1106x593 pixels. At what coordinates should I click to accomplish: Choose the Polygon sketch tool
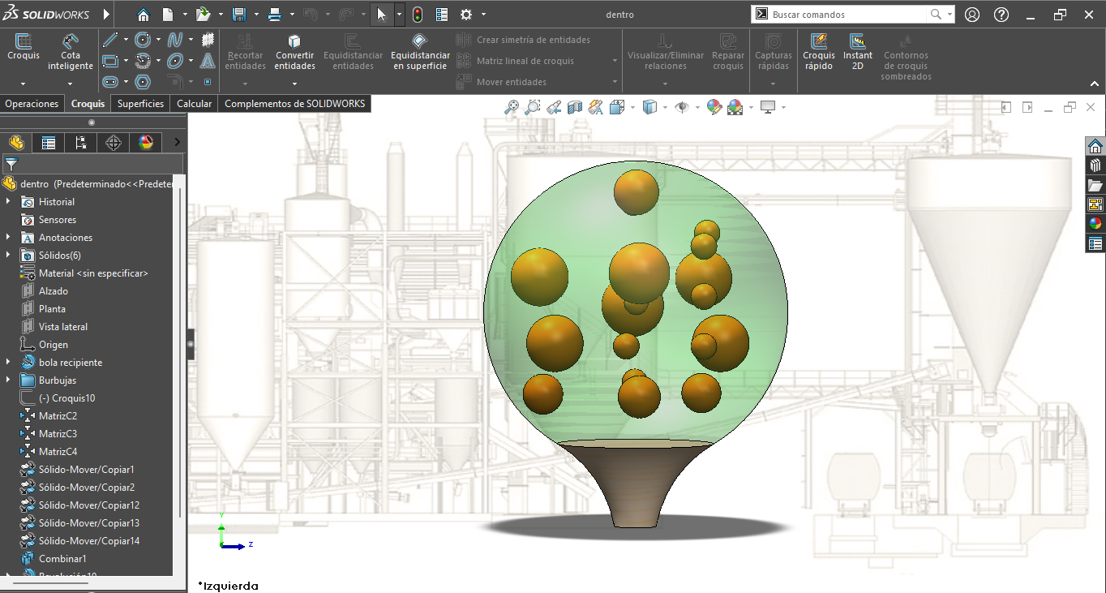tap(143, 82)
